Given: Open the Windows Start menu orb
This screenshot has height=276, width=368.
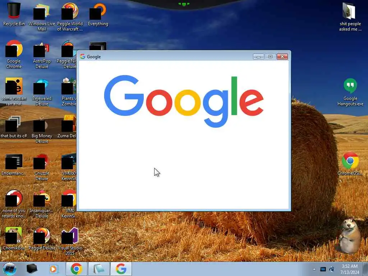Looking at the screenshot, I should (x=10, y=269).
